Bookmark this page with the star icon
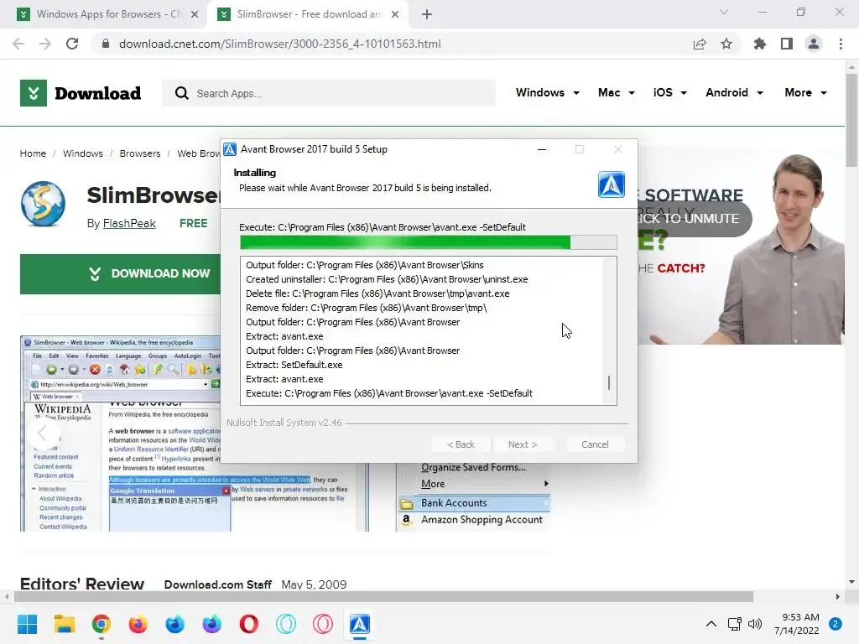This screenshot has height=644, width=859. (726, 44)
